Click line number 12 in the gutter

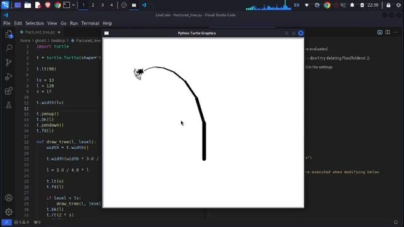click(x=27, y=108)
